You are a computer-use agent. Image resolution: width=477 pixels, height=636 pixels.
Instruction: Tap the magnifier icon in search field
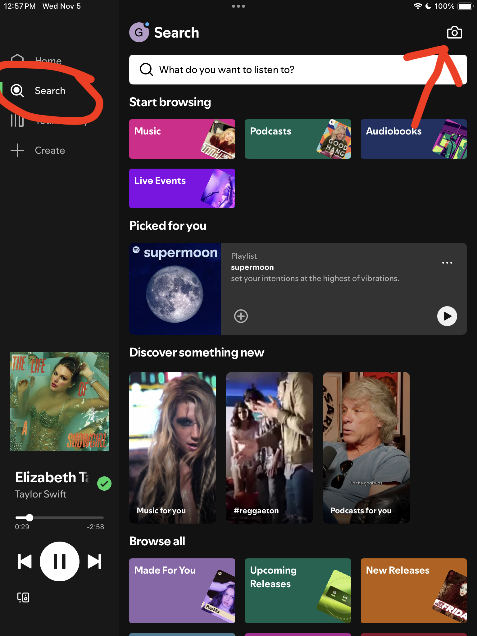[x=146, y=70]
